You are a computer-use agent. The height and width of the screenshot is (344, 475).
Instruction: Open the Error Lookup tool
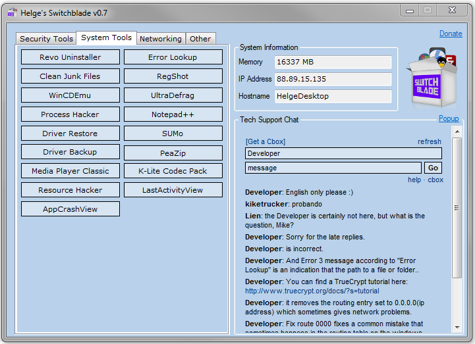173,57
